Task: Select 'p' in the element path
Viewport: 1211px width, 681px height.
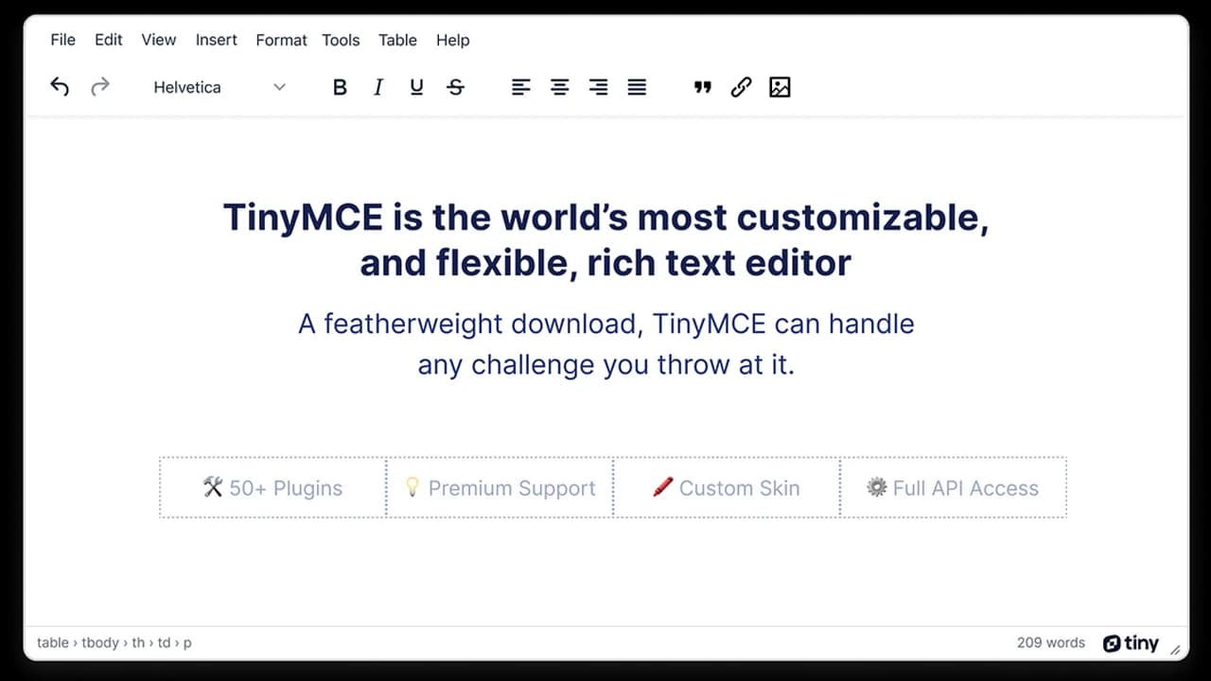Action: [187, 643]
